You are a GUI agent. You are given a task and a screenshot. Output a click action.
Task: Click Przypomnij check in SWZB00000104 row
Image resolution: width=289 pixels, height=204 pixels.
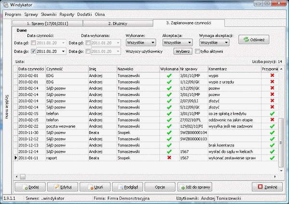[x=272, y=132]
